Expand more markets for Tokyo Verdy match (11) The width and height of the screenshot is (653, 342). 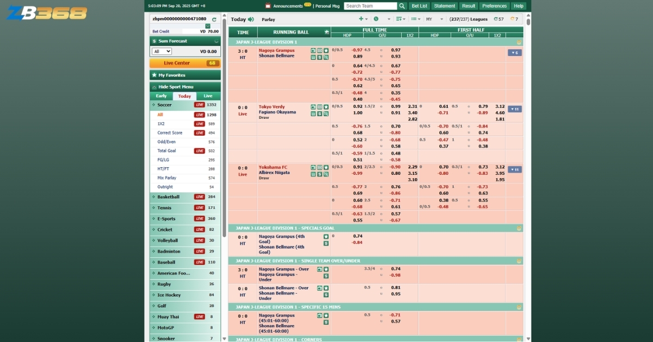click(514, 109)
